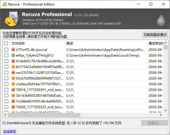Click the red status dot for 41de84517b18c888ca2dbf6e
170x135 pixels.
point(13,61)
